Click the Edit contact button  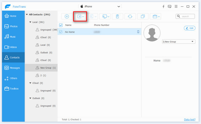[x=190, y=28]
